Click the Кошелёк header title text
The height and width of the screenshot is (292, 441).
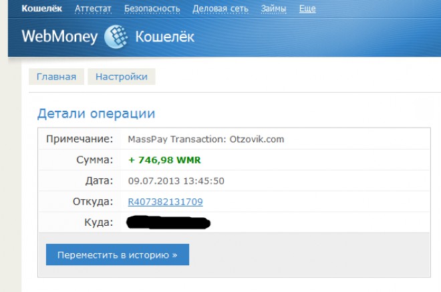point(165,37)
